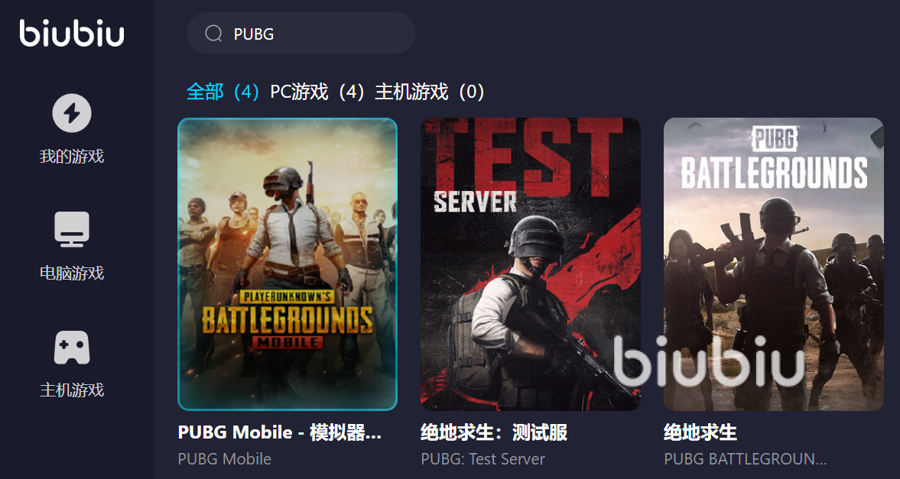Select the PUBG Battlegrounds game cover
Viewport: 900px width, 479px height.
(774, 264)
